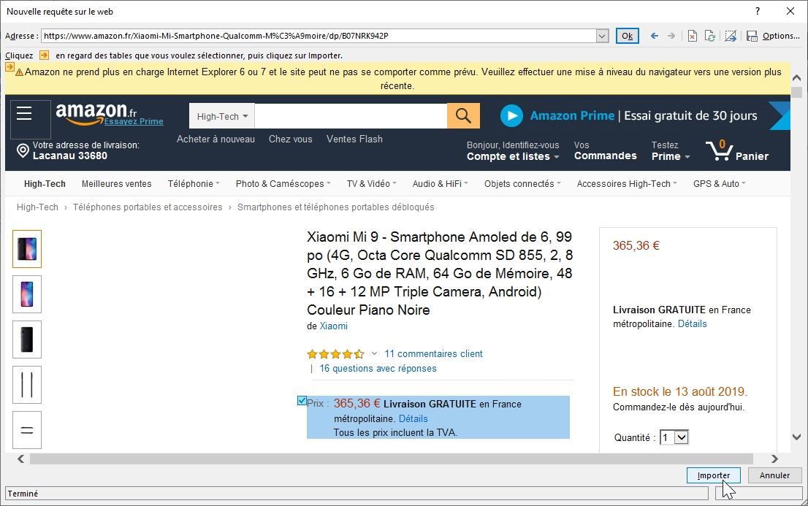Click the forward navigation arrow
The height and width of the screenshot is (506, 808).
671,36
